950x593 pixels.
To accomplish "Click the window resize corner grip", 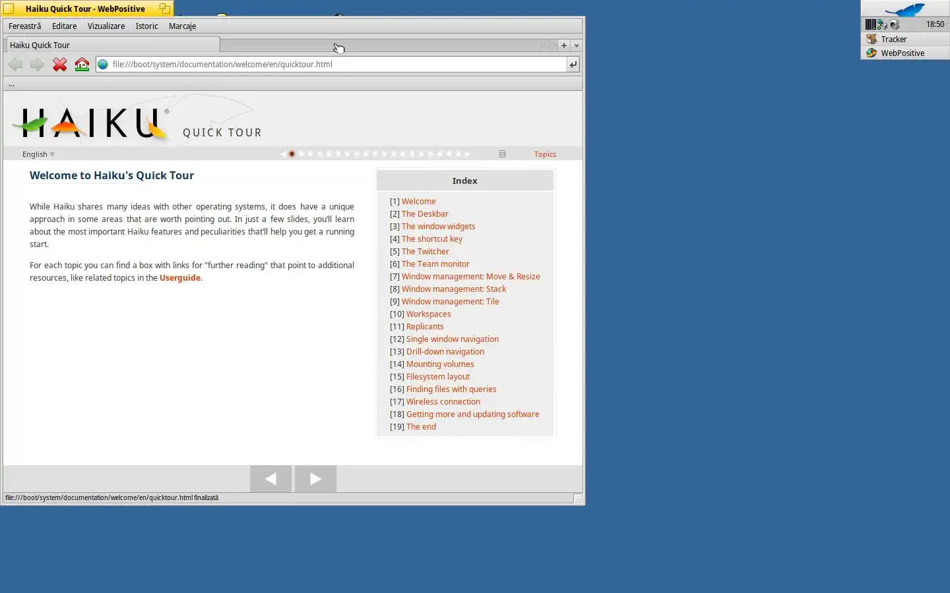I will [x=579, y=499].
